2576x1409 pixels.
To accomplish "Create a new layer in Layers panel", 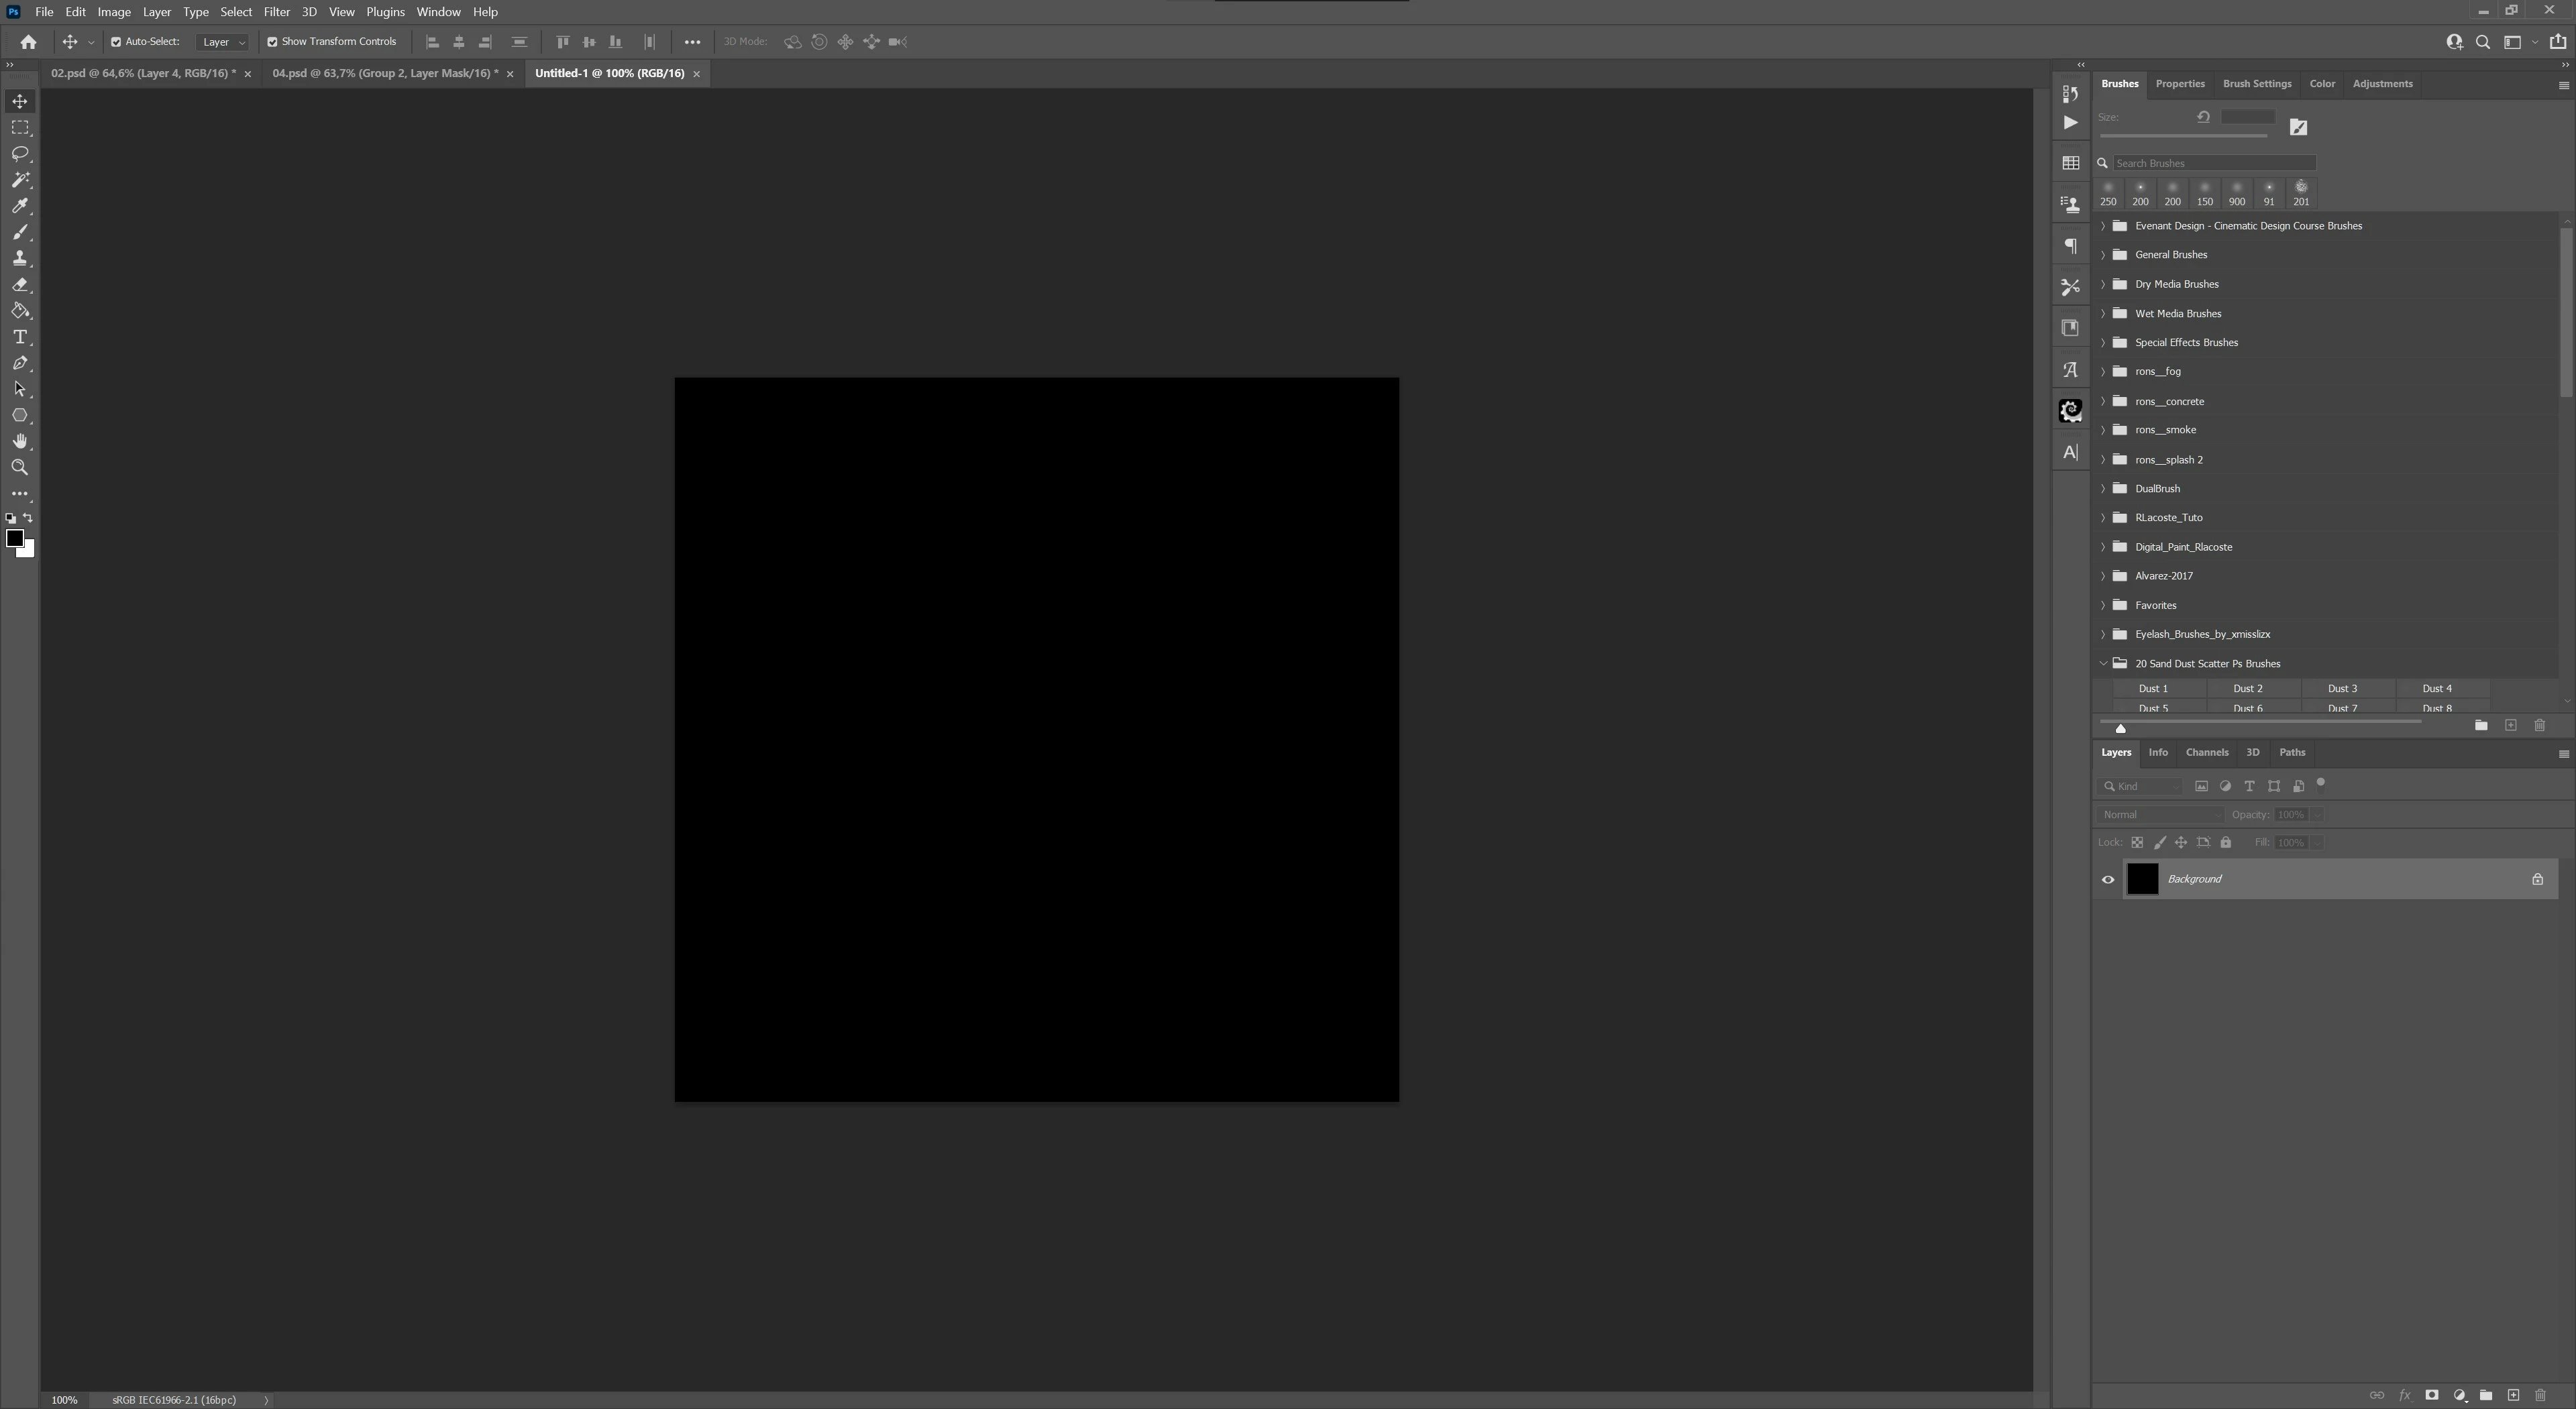I will click(2513, 1395).
